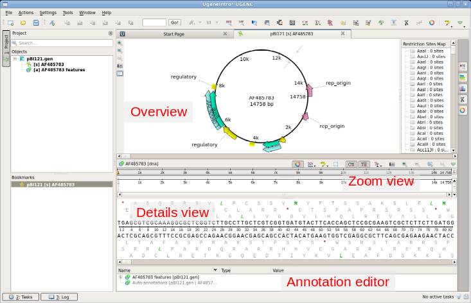Click the black scissors icon in main toolbar
The width and height of the screenshot is (471, 303).
tap(406, 23)
